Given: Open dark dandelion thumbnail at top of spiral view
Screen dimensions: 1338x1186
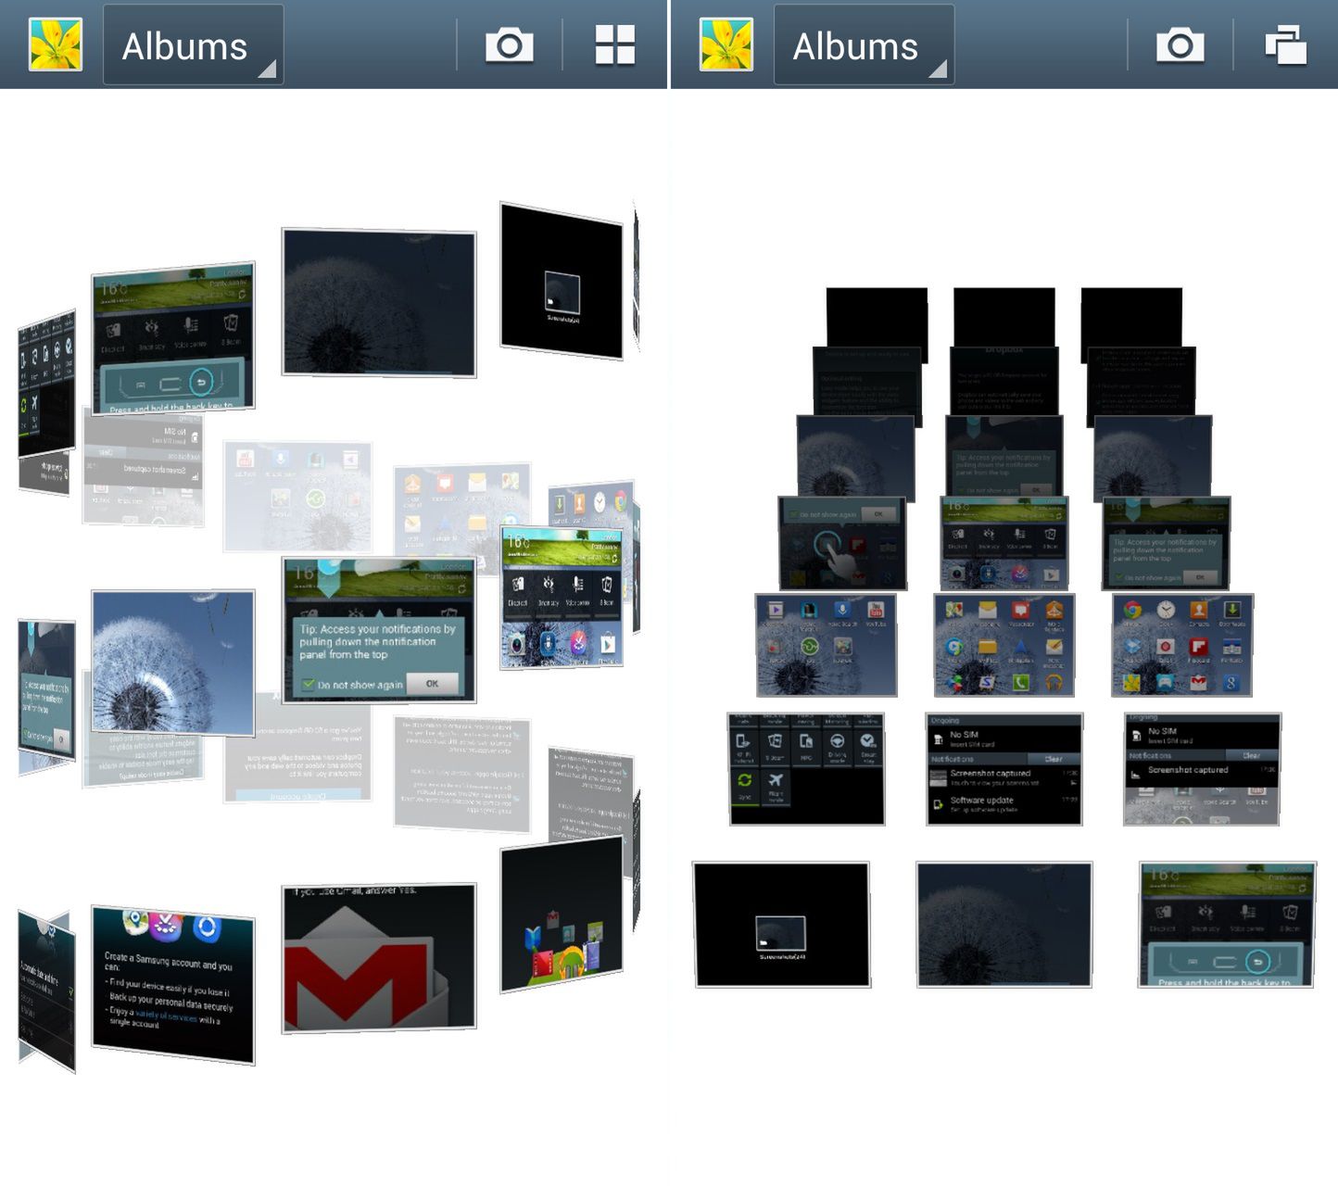Looking at the screenshot, I should tap(379, 303).
